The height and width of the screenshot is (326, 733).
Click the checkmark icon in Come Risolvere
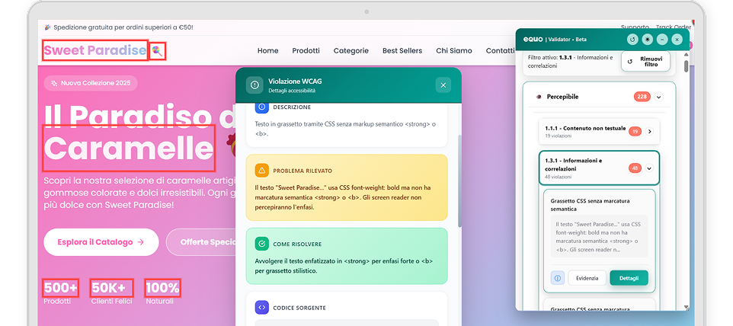[x=262, y=244]
